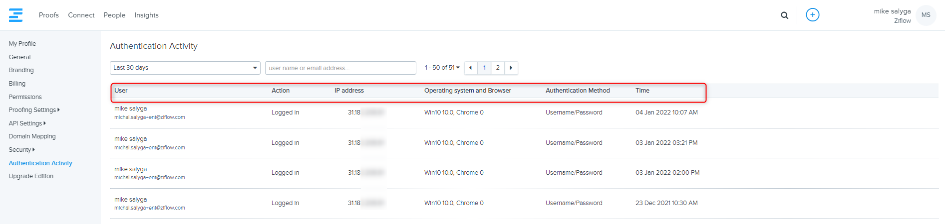Click the user name or email field
945x224 pixels.
click(x=340, y=68)
